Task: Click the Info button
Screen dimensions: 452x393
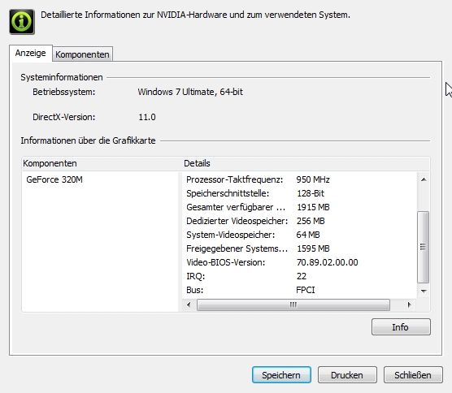Action: (x=401, y=327)
